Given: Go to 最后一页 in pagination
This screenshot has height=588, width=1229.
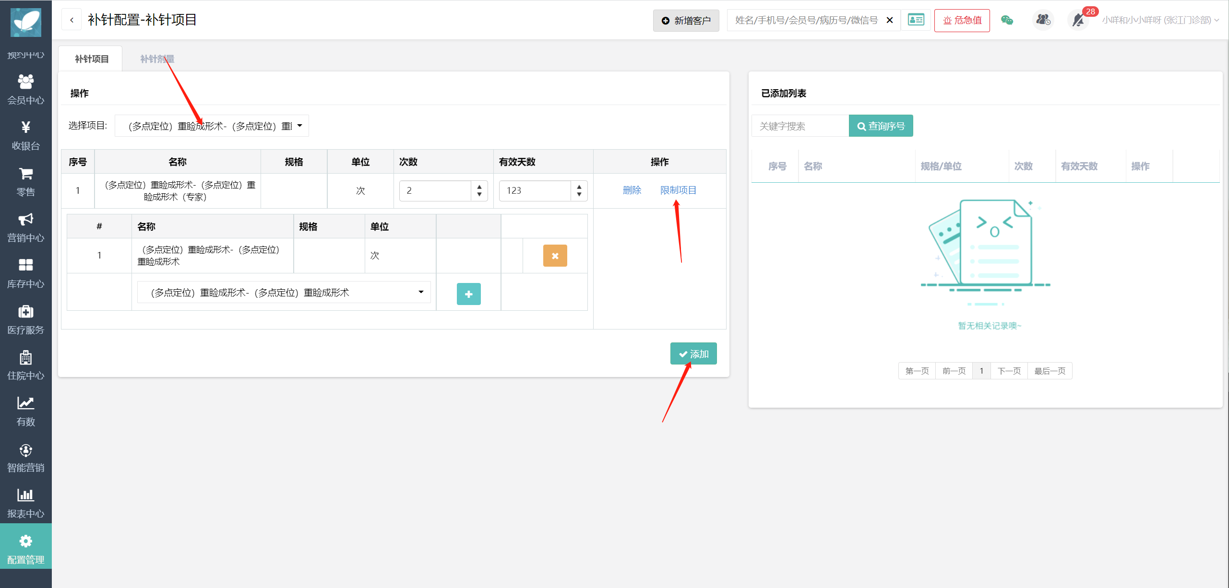Looking at the screenshot, I should click(1050, 371).
